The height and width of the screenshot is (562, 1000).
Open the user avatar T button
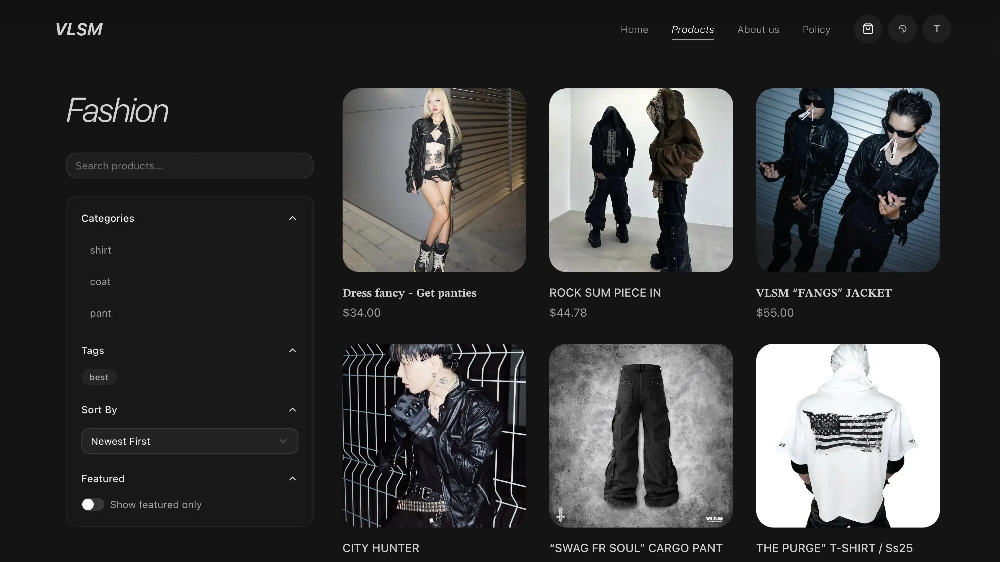point(936,29)
